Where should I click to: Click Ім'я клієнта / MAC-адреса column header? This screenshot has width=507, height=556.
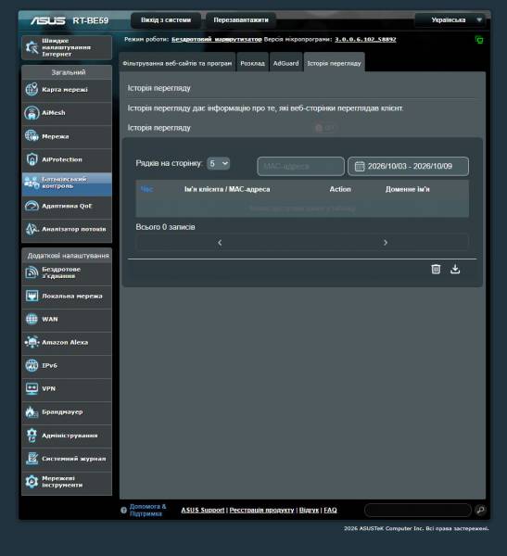click(227, 189)
